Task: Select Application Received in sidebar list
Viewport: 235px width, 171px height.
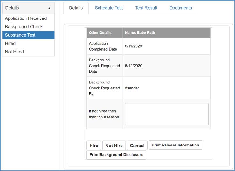Action: [x=26, y=18]
